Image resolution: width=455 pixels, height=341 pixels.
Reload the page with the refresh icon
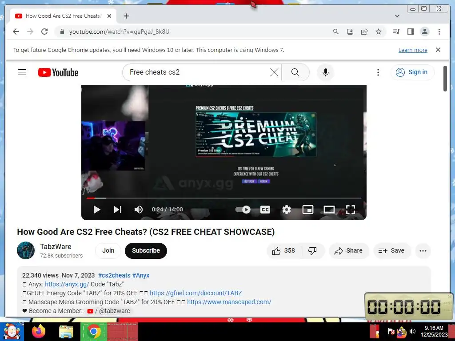(44, 32)
